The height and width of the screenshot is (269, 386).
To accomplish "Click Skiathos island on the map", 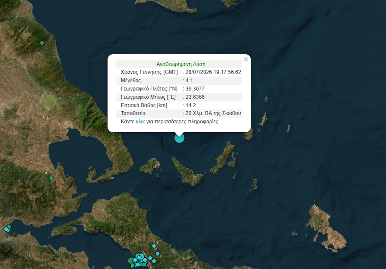I will pyautogui.click(x=150, y=166).
